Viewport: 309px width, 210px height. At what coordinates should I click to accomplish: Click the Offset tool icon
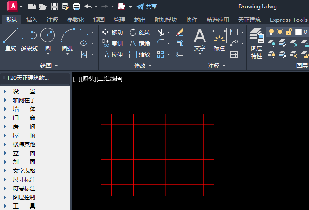[179, 54]
